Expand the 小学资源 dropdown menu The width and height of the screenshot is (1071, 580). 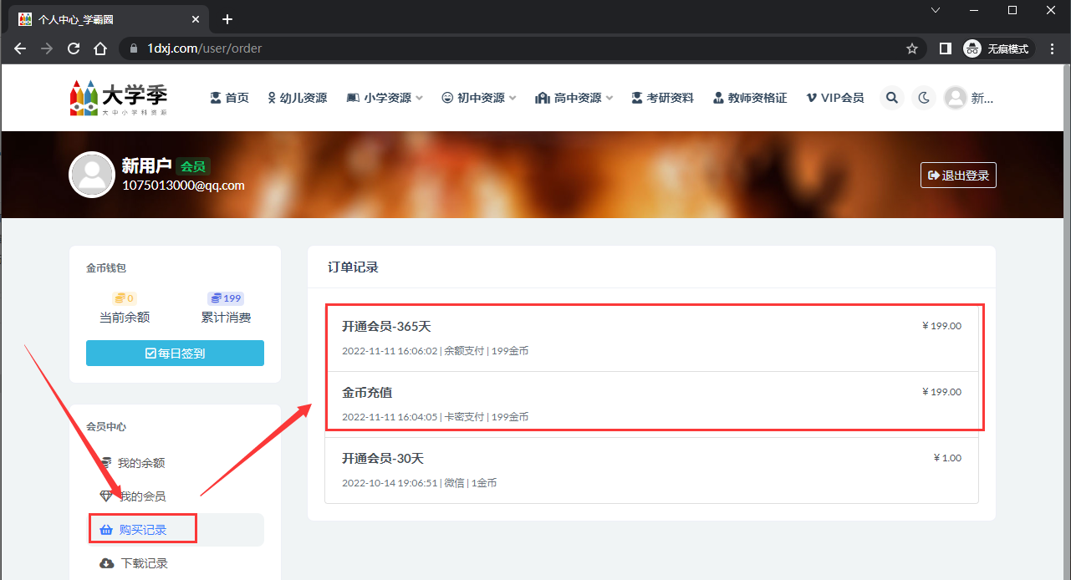pyautogui.click(x=385, y=98)
